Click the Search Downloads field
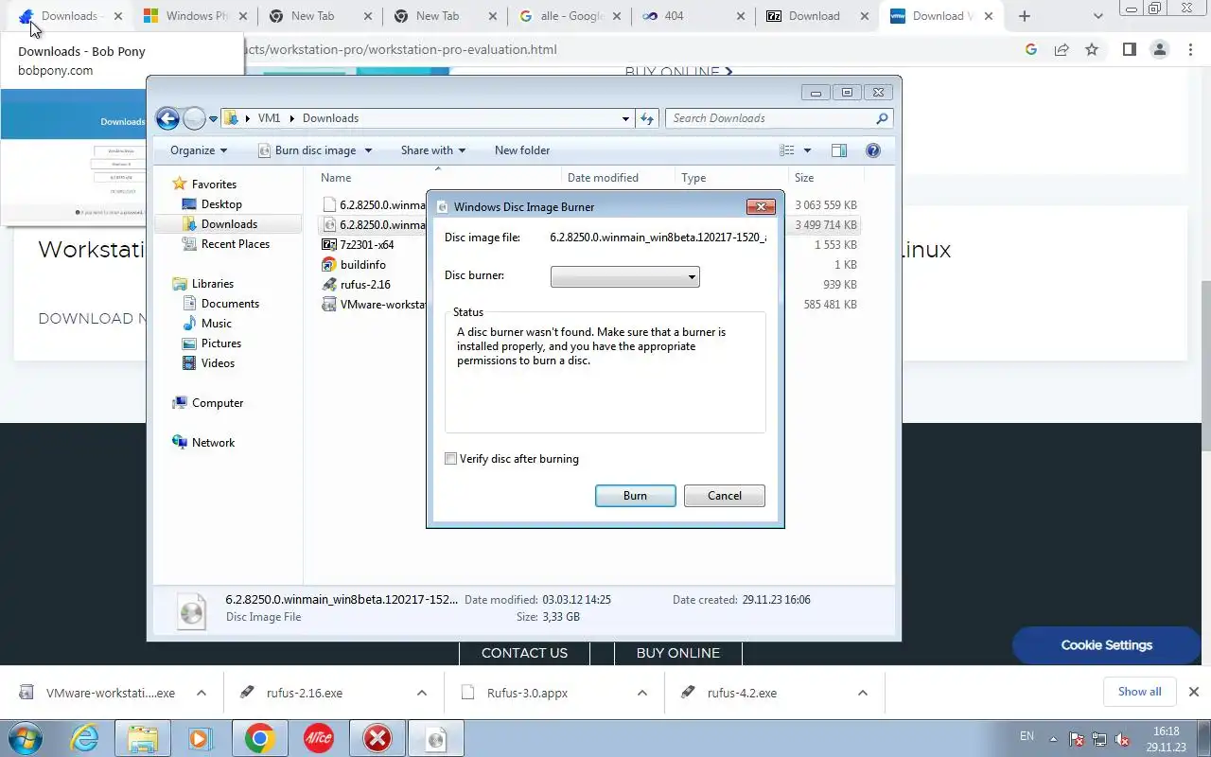1211x757 pixels. [x=780, y=118]
